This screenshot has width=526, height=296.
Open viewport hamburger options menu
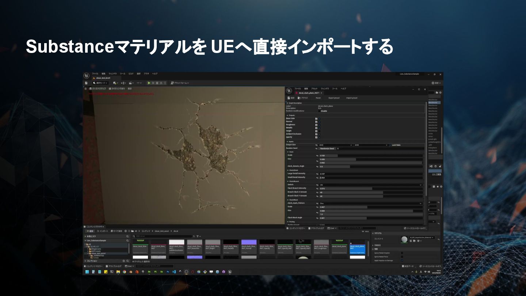click(x=86, y=88)
